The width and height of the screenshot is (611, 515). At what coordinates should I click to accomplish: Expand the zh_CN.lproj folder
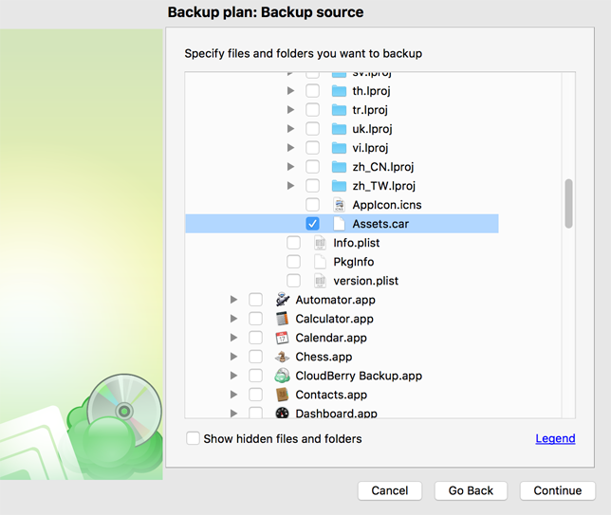pyautogui.click(x=290, y=167)
